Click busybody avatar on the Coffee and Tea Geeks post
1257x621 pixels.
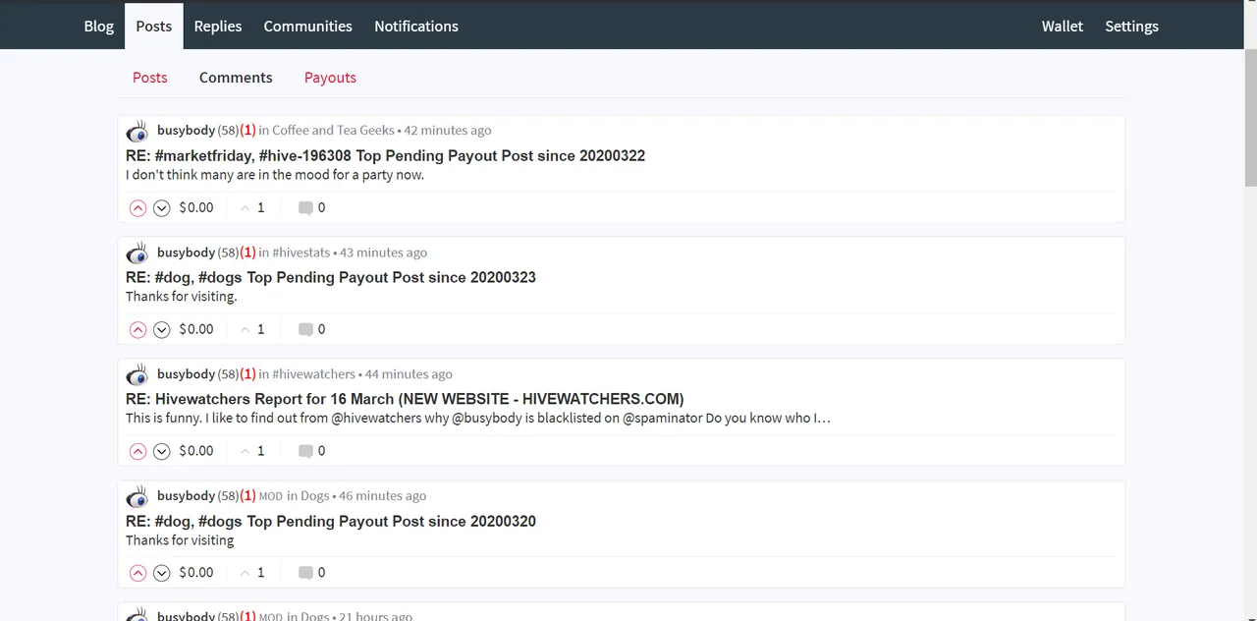pyautogui.click(x=137, y=131)
